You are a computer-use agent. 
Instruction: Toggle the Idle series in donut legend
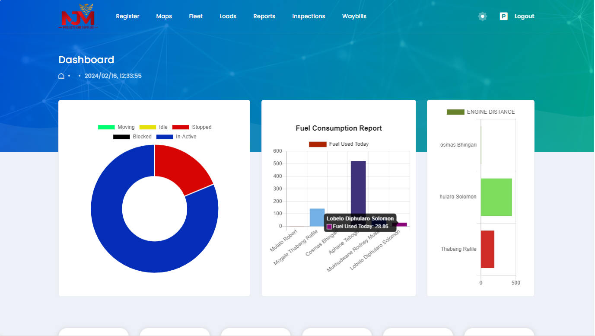tap(153, 127)
